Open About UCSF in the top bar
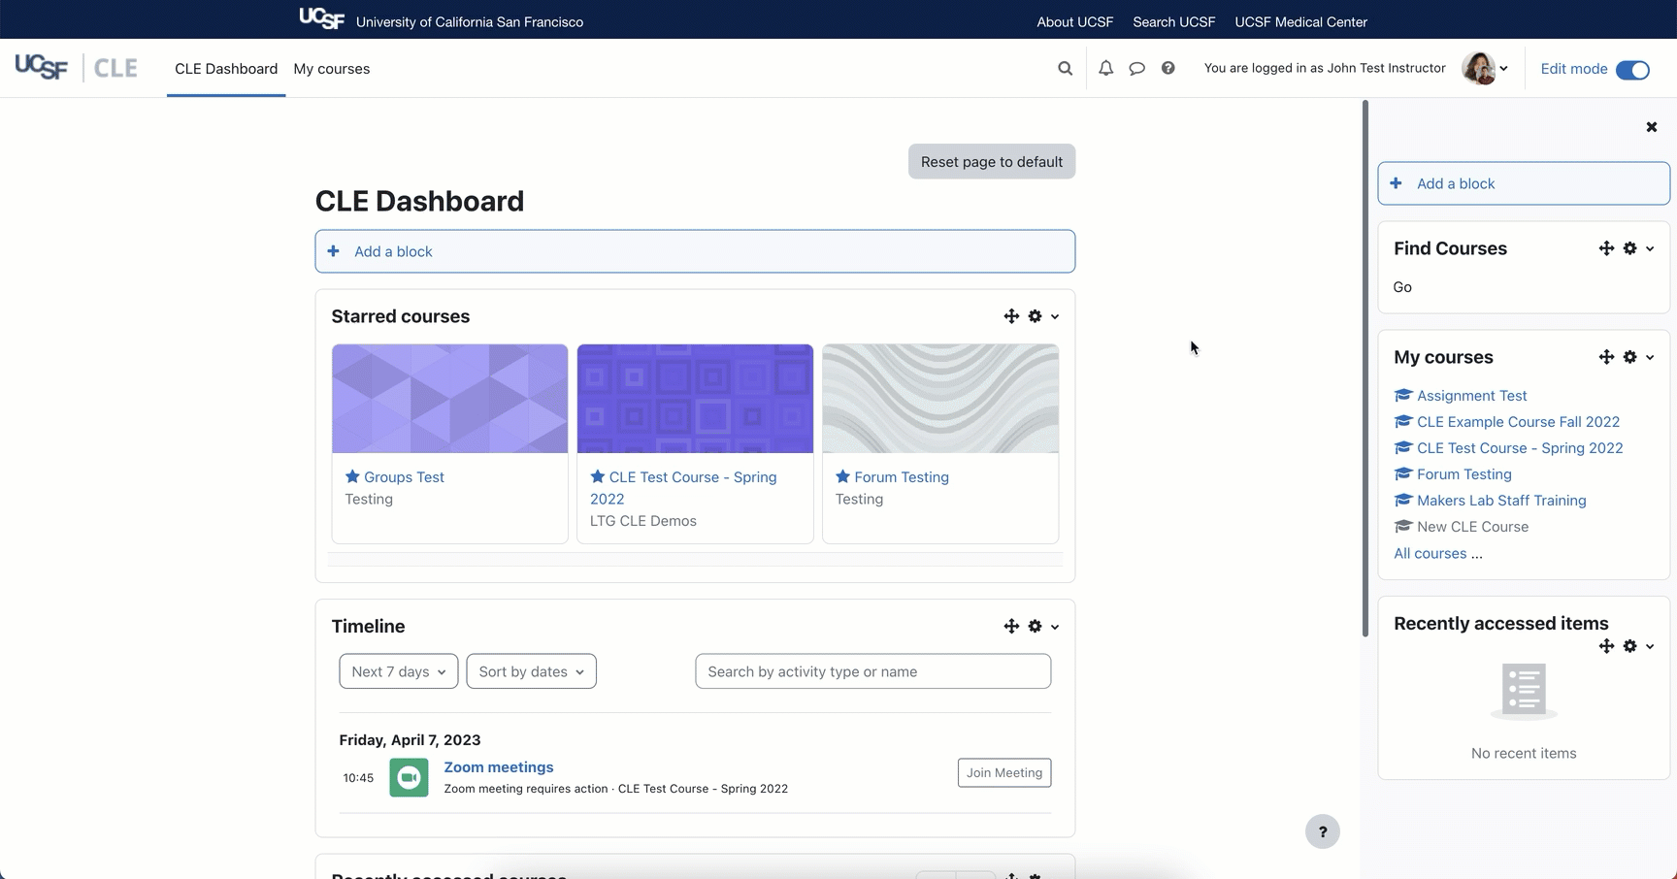1677x879 pixels. [x=1074, y=21]
